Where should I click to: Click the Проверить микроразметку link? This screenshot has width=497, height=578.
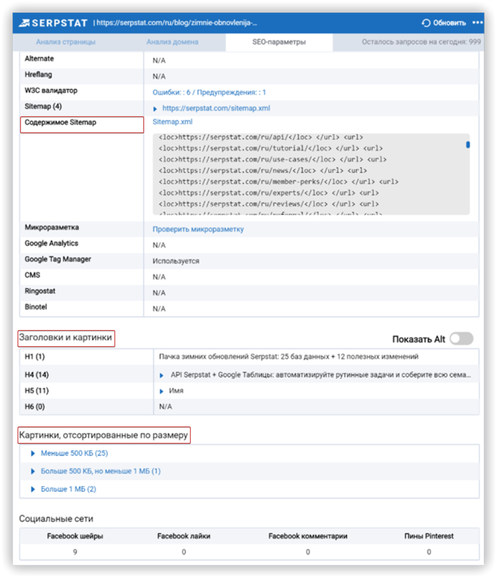tap(198, 229)
